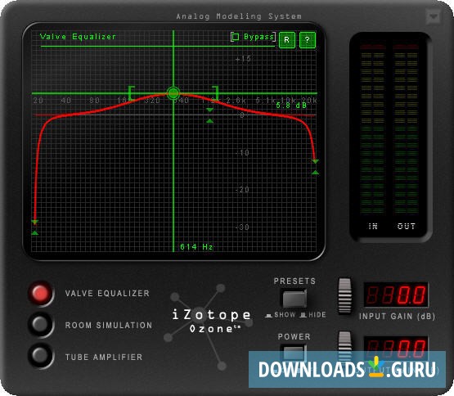Click the mid band up-arrow gain marker
This screenshot has width=454, height=396.
tap(209, 121)
